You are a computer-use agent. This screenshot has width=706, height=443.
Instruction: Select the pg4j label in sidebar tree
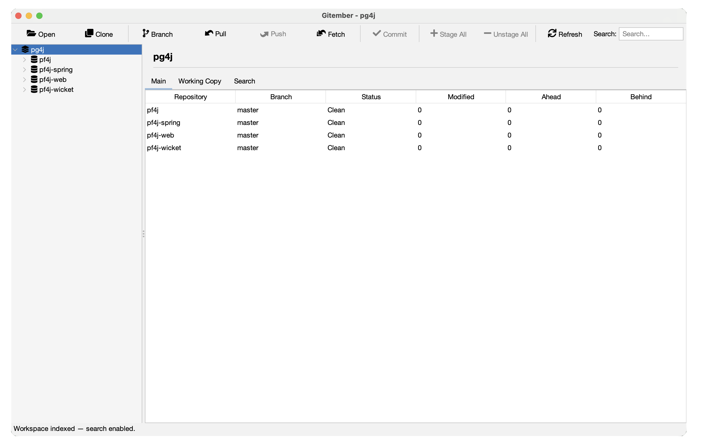(x=38, y=50)
